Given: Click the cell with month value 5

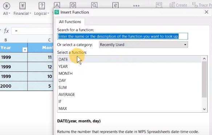Looking at the screenshot, I should (40, 86).
